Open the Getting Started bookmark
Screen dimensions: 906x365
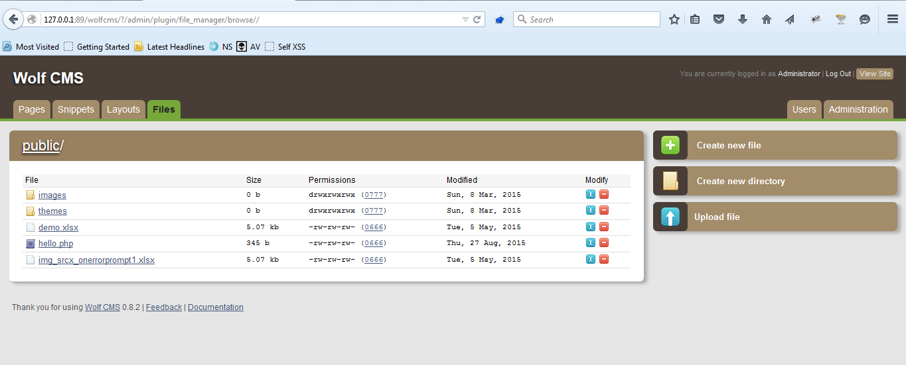click(x=96, y=46)
